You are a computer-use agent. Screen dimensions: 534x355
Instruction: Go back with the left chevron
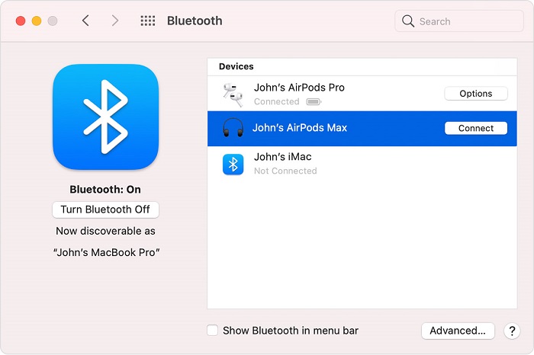85,21
